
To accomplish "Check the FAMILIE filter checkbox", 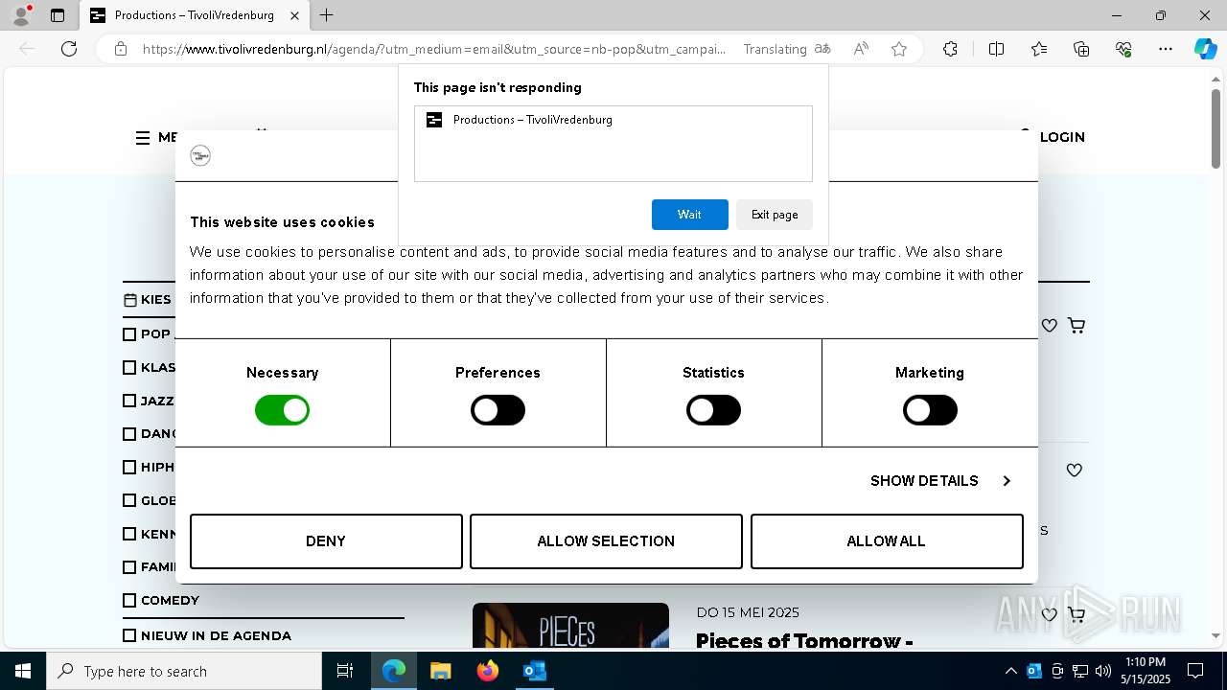I will [x=129, y=567].
